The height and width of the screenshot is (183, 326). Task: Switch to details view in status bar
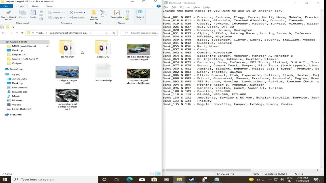(x=152, y=174)
